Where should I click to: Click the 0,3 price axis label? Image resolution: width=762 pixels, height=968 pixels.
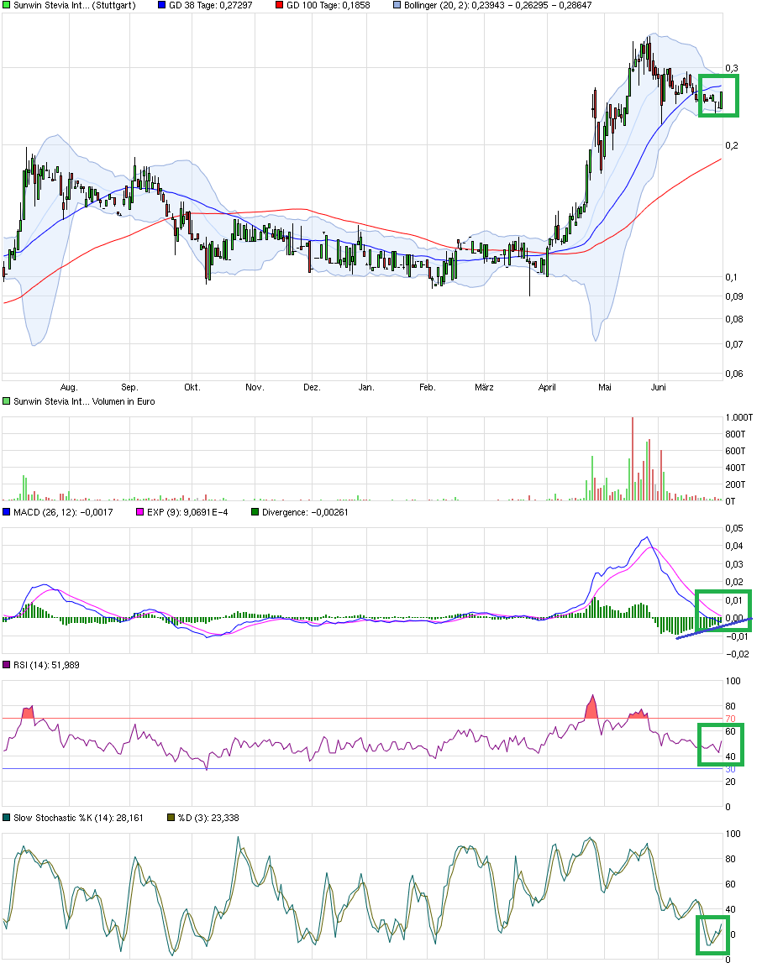[732, 68]
